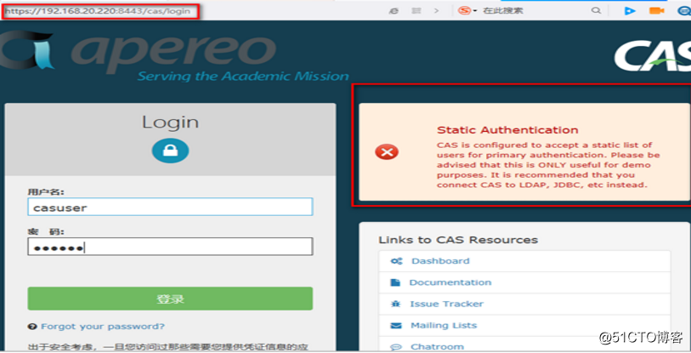Click the orange camera recorder icon
This screenshot has width=691, height=353.
coord(656,10)
